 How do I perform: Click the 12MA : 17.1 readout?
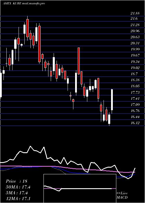(x=18, y=198)
